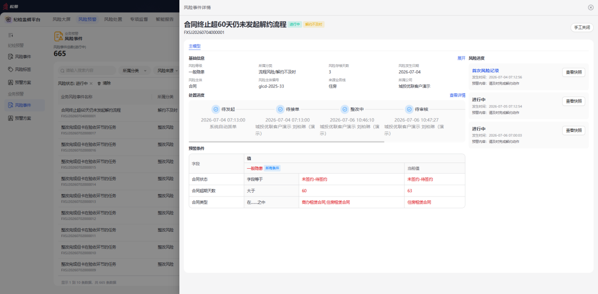The height and width of the screenshot is (294, 598).
Task: Collapse the left sidebar menu icon
Action: coord(10,35)
